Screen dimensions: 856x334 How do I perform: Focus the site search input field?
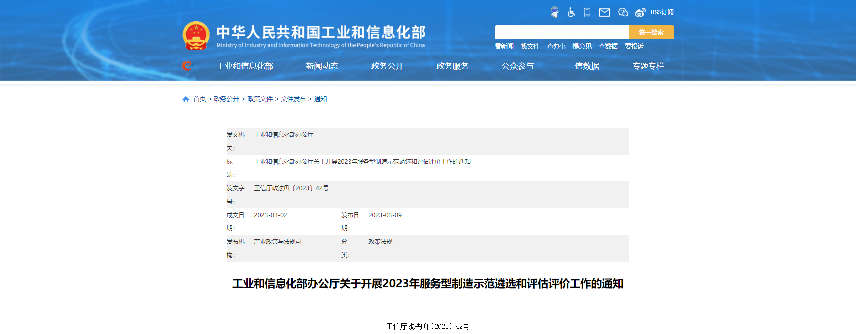pyautogui.click(x=562, y=32)
